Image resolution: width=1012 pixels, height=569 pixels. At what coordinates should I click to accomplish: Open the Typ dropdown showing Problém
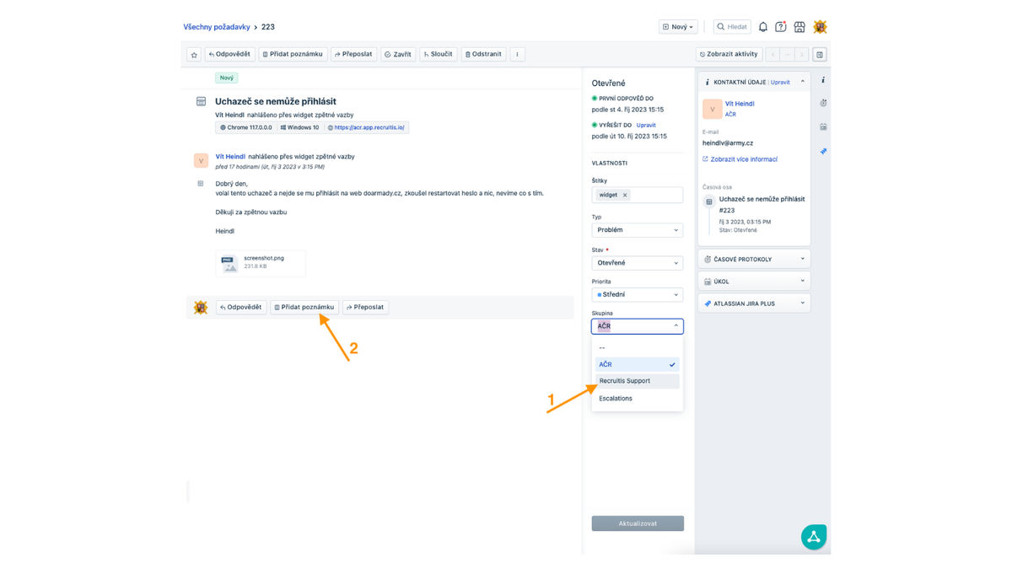click(637, 230)
